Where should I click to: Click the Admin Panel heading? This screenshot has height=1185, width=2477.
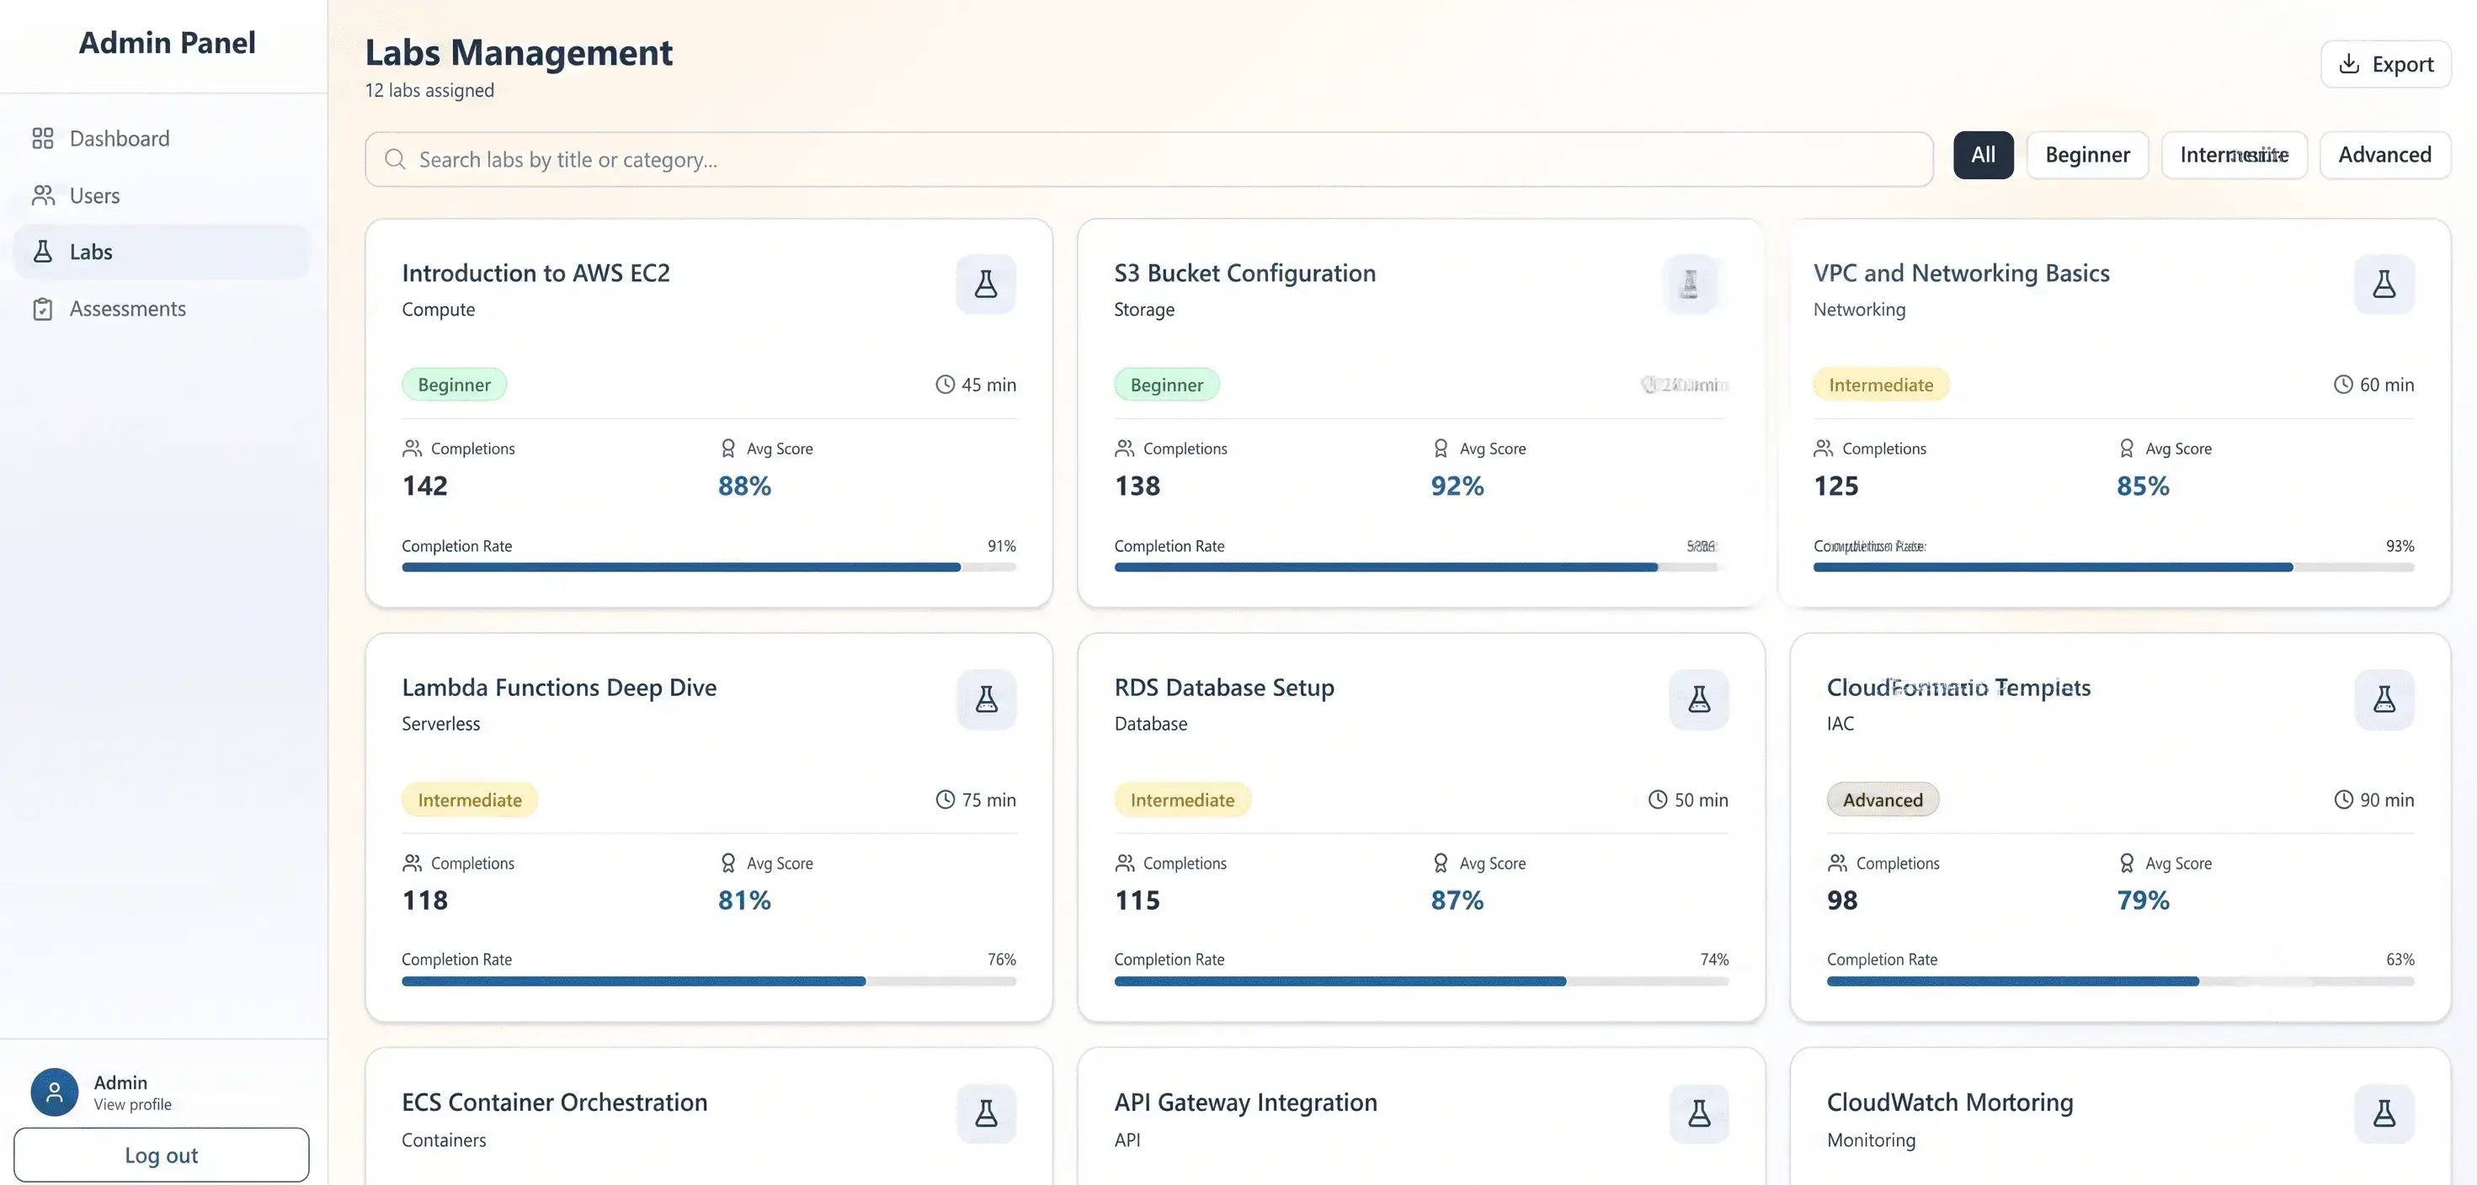(168, 42)
